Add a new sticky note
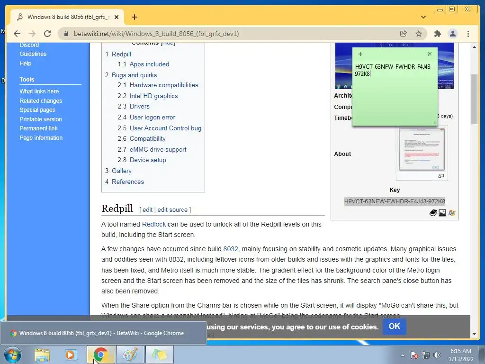The image size is (485, 364). 360,54
